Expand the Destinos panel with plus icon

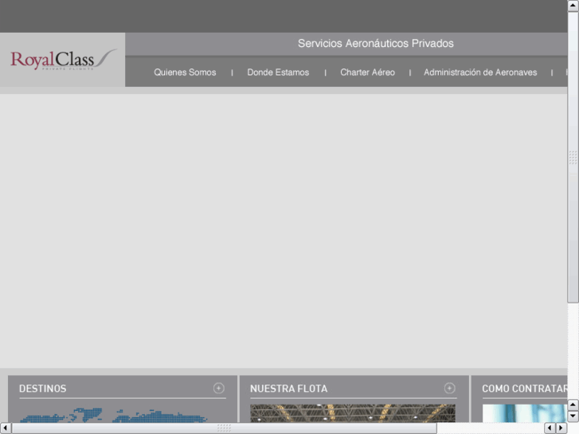coord(218,388)
